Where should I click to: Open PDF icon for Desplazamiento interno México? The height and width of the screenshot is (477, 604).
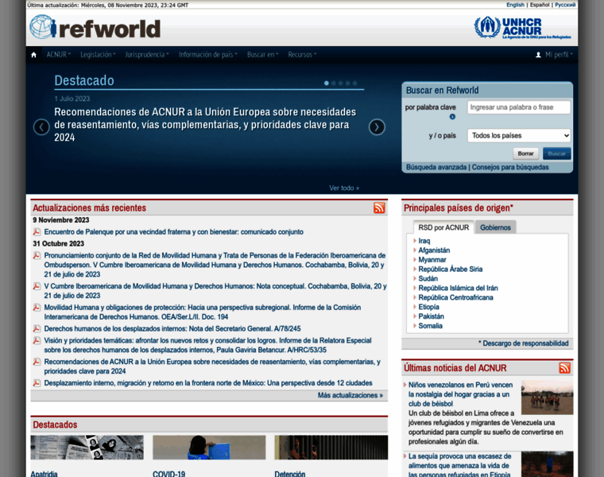point(37,383)
